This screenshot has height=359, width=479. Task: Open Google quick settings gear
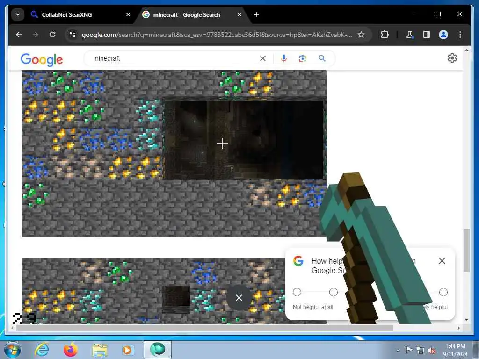[x=452, y=58]
